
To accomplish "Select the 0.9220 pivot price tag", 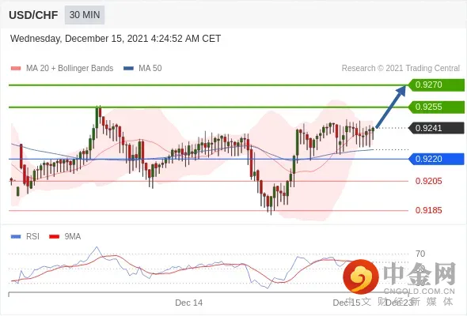I will [x=436, y=159].
